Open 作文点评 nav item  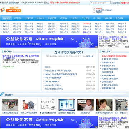[x=86, y=18]
